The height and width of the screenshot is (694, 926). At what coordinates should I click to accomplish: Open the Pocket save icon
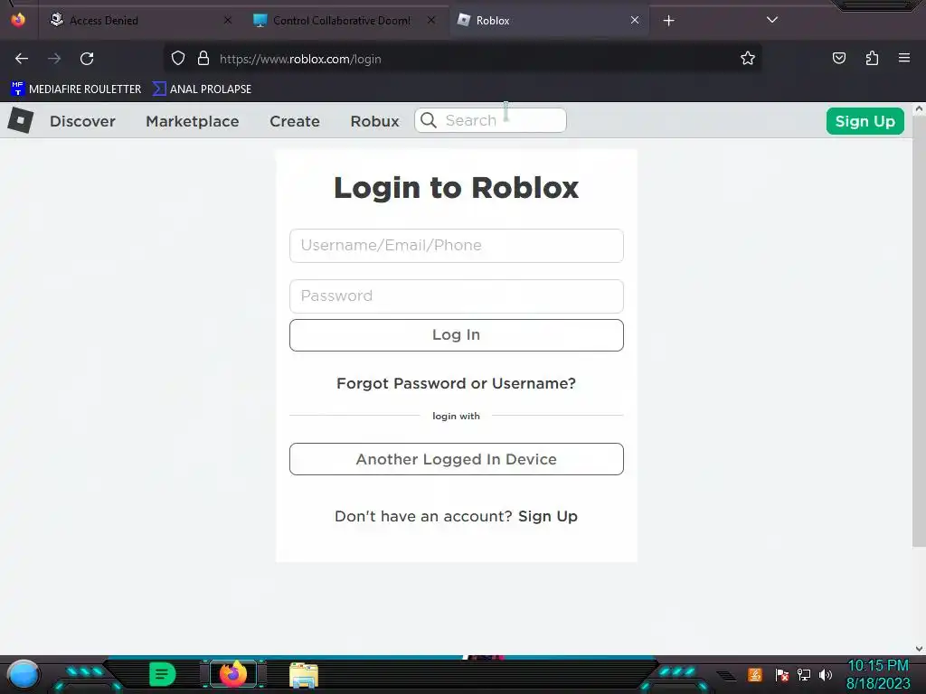tap(838, 59)
